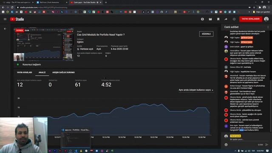272x153 pixels.
Task: Switch to YAYIN AYARLARI tab
Action: point(25,72)
